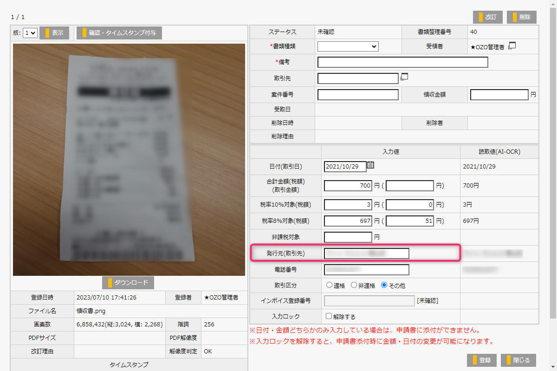Select the その他 radio button
This screenshot has height=371, width=557.
(x=384, y=285)
